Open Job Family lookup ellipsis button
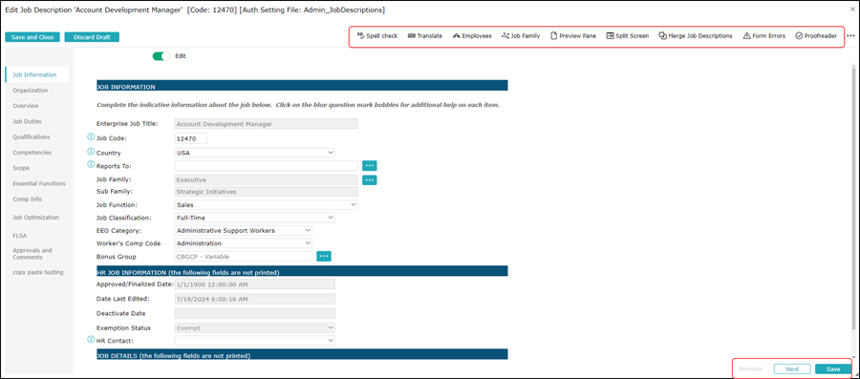 click(x=370, y=179)
